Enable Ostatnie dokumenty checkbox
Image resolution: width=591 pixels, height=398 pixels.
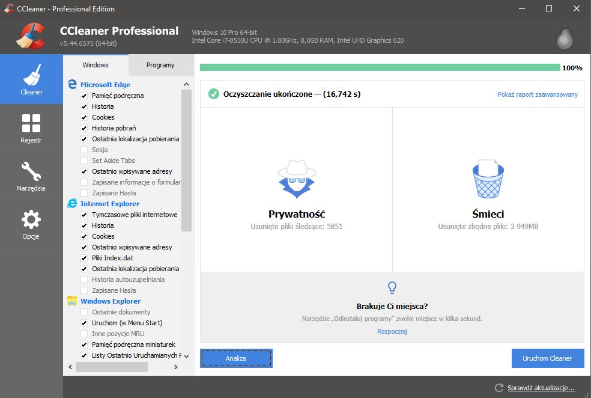[x=84, y=312]
